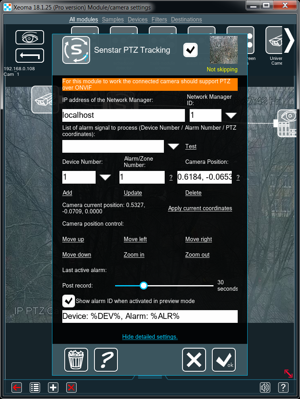300x399 pixels.
Task: Click the Test link
Action: point(191,146)
